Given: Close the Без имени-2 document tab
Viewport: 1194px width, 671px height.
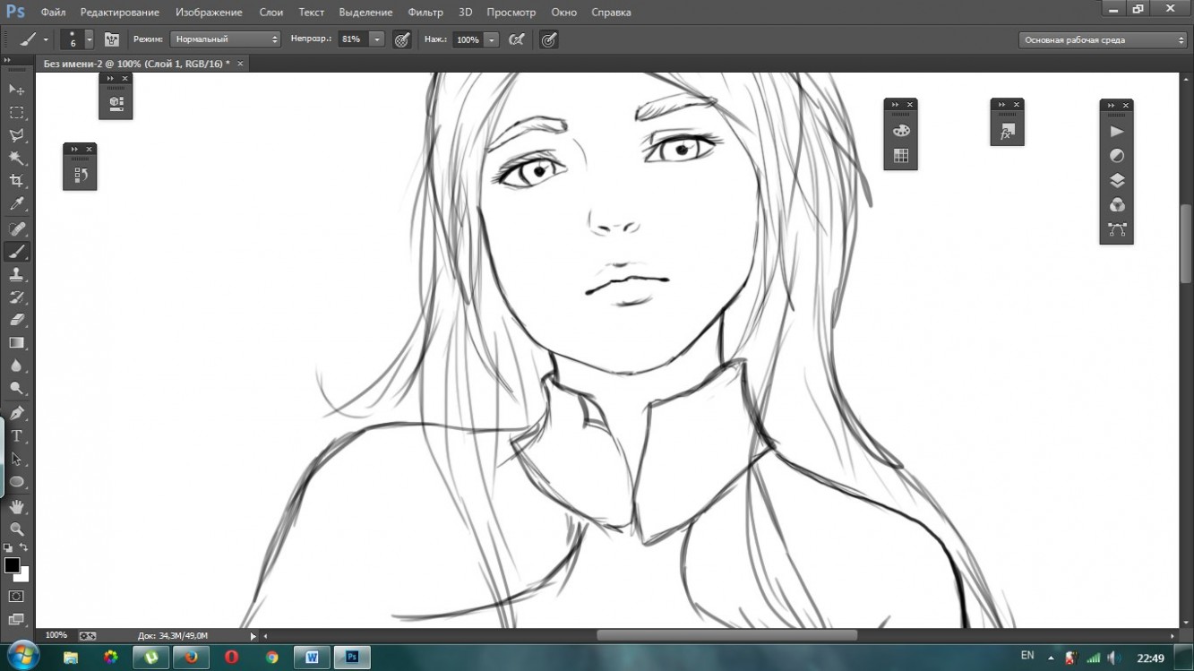Looking at the screenshot, I should click(240, 64).
